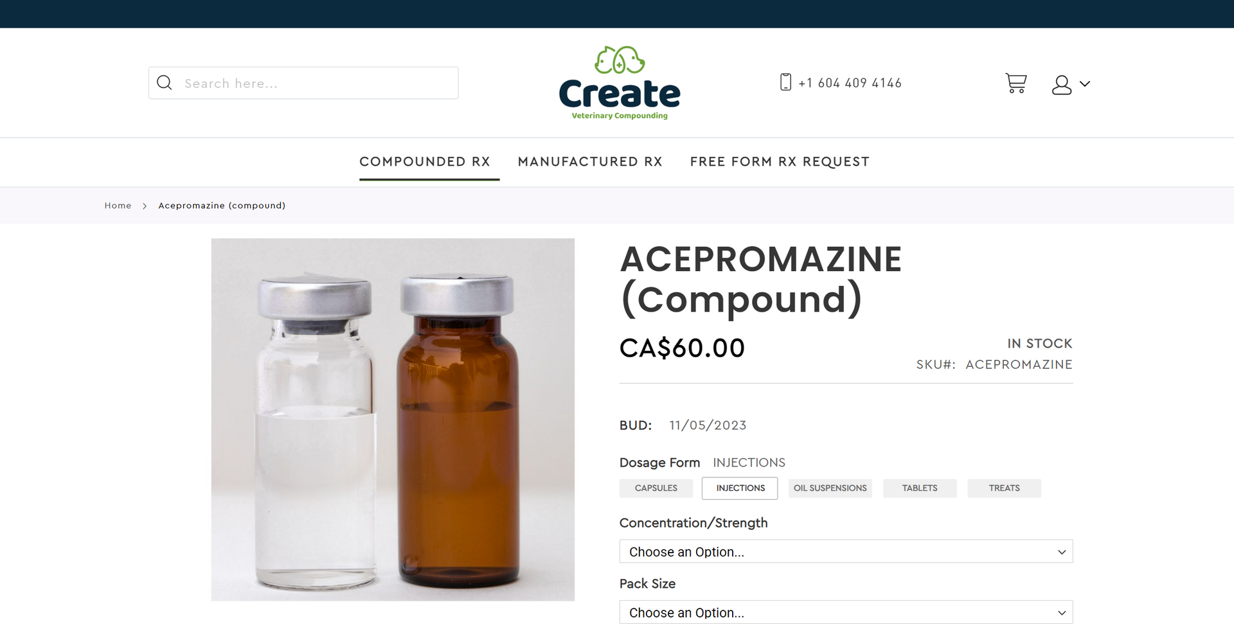The width and height of the screenshot is (1234, 638).
Task: Expand the account menu chevron
Action: pyautogui.click(x=1085, y=84)
